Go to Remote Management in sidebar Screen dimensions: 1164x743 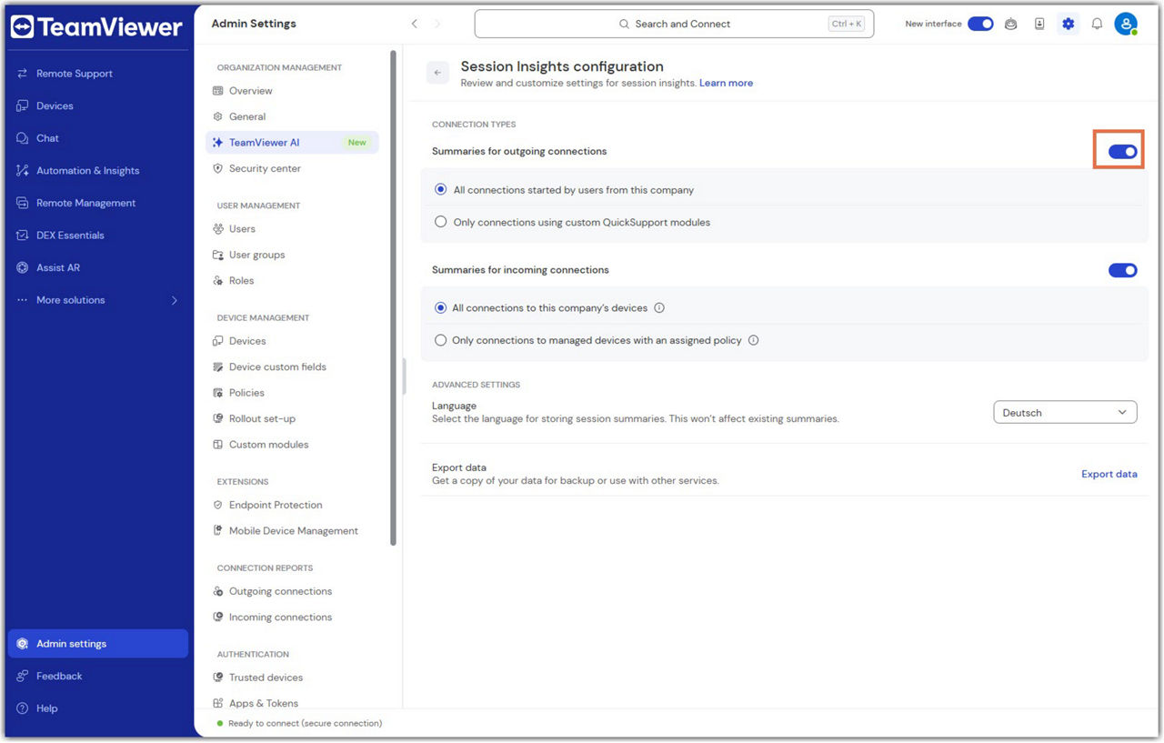[x=85, y=203]
